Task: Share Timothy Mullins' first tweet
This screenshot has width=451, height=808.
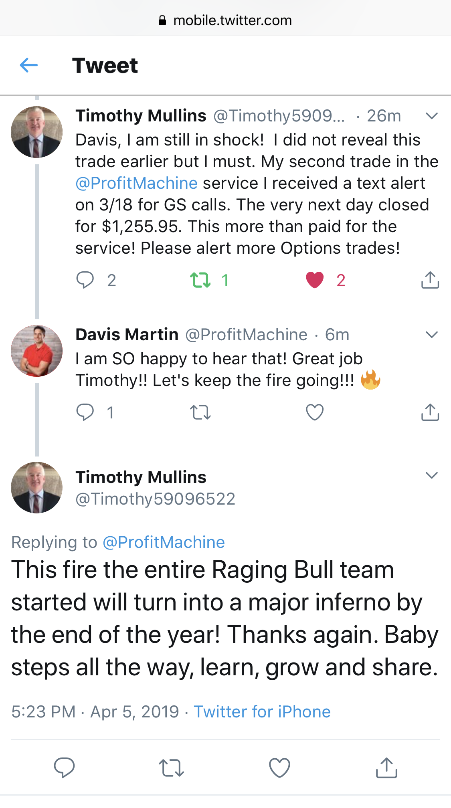Action: pyautogui.click(x=430, y=280)
